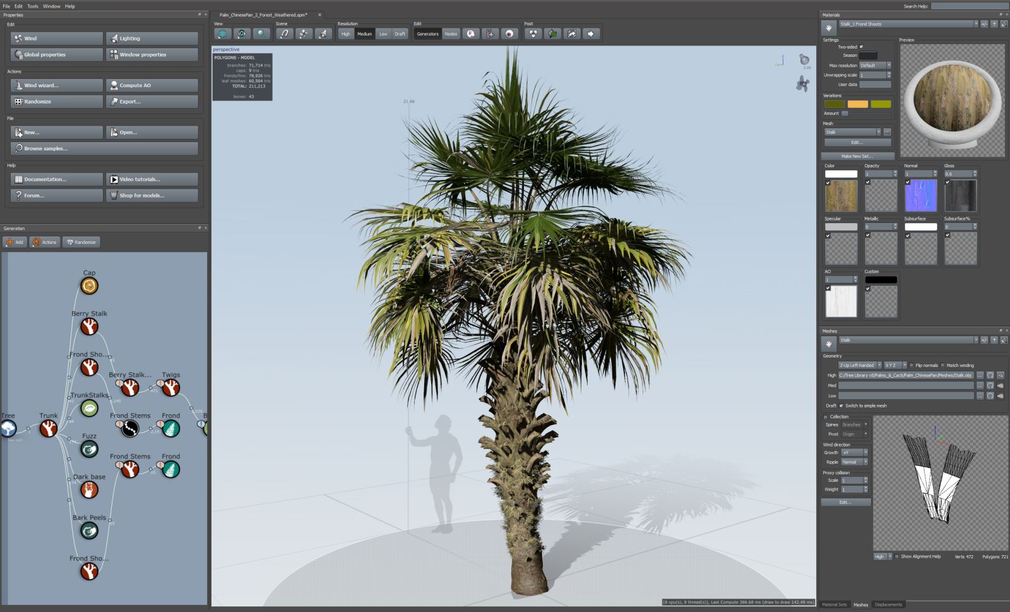
Task: Click the reload icon for High mesh path
Action: pyautogui.click(x=990, y=375)
